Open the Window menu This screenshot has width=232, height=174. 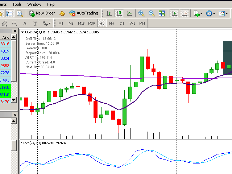(x=34, y=4)
